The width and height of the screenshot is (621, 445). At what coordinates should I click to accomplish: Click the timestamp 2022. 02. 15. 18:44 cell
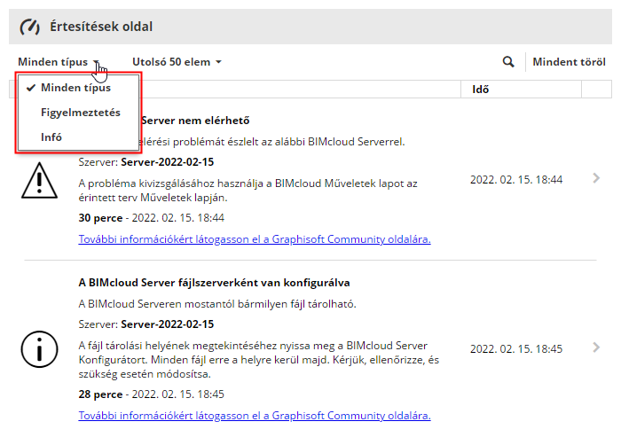[516, 180]
